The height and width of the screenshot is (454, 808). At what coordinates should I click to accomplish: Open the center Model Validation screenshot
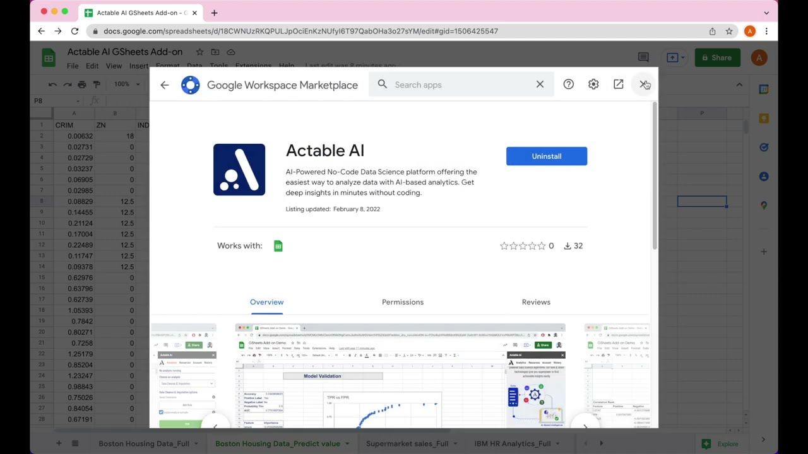coord(400,376)
